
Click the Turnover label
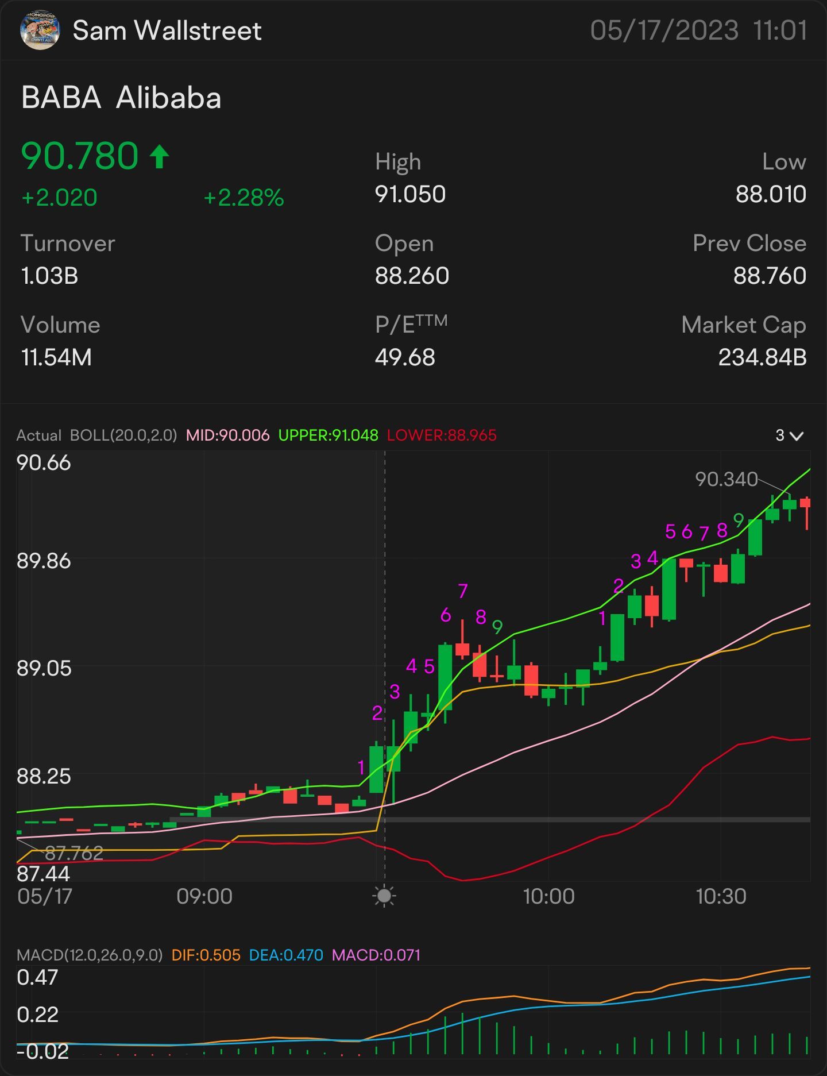68,244
